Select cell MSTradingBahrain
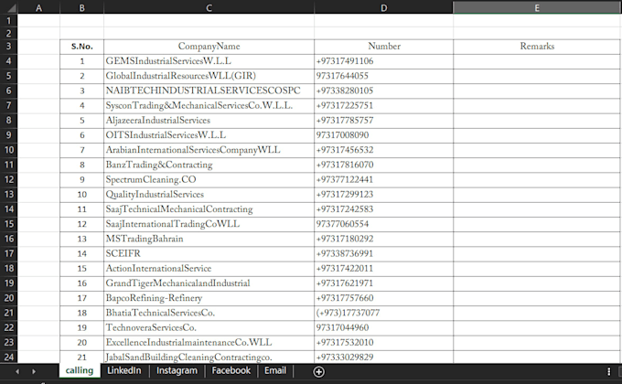This screenshot has height=384, width=622. [209, 239]
